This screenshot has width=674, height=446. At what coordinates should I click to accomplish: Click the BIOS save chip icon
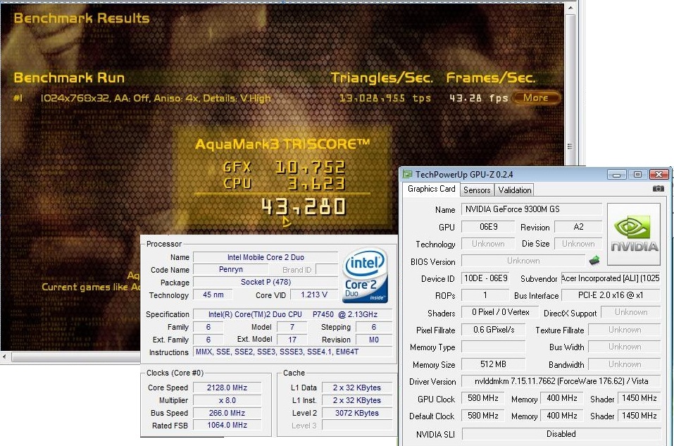click(594, 260)
